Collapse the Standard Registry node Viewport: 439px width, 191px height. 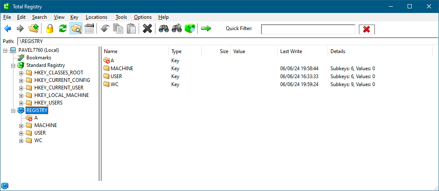pyautogui.click(x=13, y=66)
